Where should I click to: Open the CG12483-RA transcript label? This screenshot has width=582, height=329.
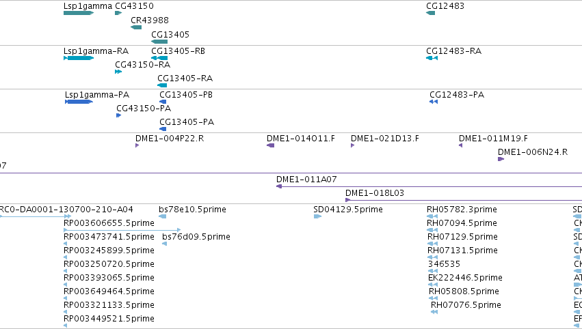coord(453,51)
